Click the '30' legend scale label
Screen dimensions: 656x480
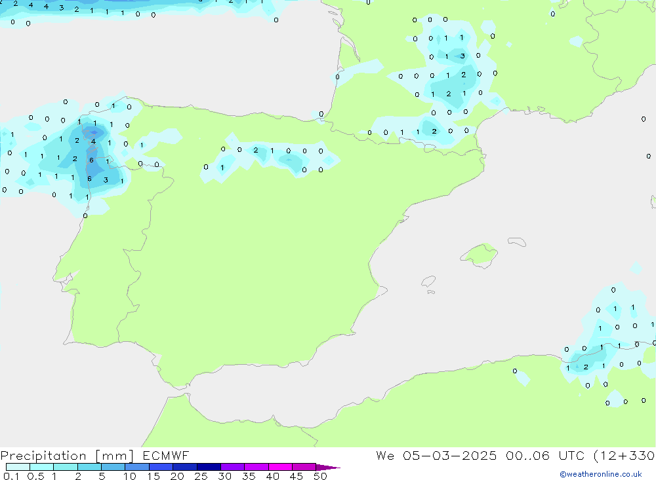[224, 476]
